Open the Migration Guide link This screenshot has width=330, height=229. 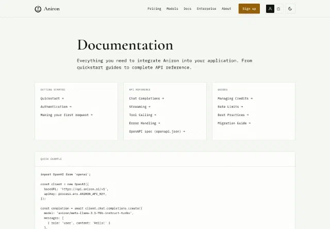coord(234,123)
